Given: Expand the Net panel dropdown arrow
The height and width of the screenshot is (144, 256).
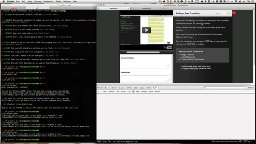Looking at the screenshot, I should tap(157, 88).
